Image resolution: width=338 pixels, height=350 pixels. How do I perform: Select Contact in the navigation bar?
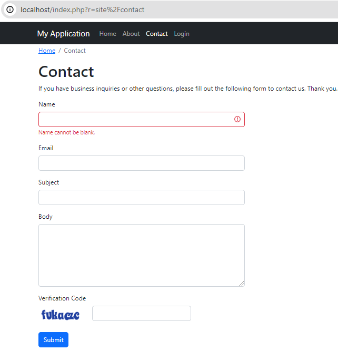click(x=157, y=34)
